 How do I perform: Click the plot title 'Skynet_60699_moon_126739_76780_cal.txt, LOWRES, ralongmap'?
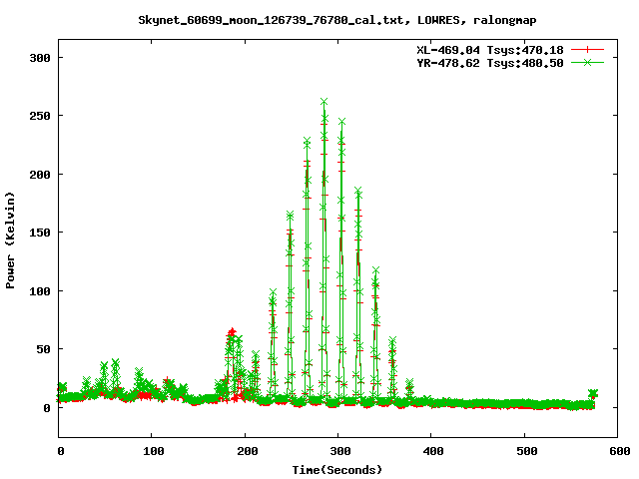click(x=337, y=20)
